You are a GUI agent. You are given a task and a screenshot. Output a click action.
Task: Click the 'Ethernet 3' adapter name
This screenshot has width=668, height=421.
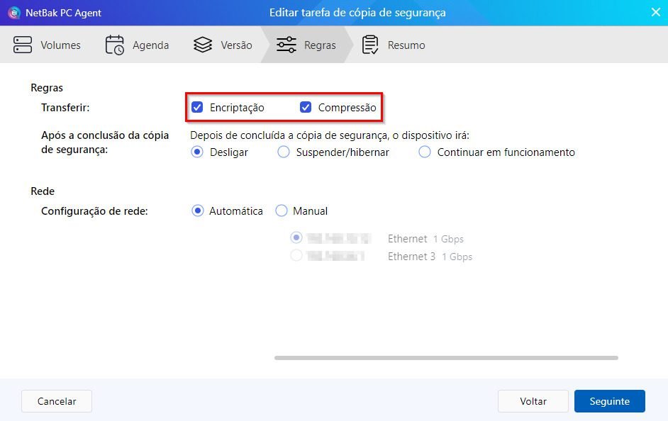(x=411, y=257)
